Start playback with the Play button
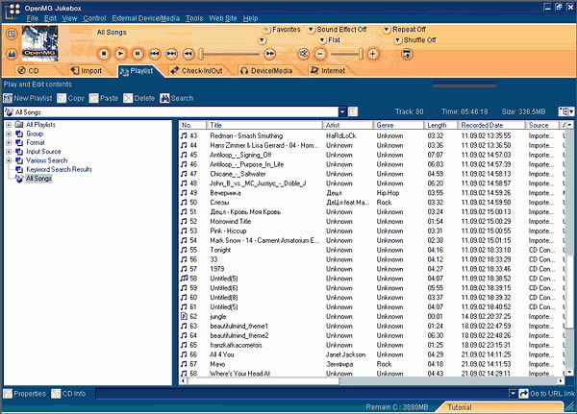This screenshot has width=577, height=414. (121, 54)
